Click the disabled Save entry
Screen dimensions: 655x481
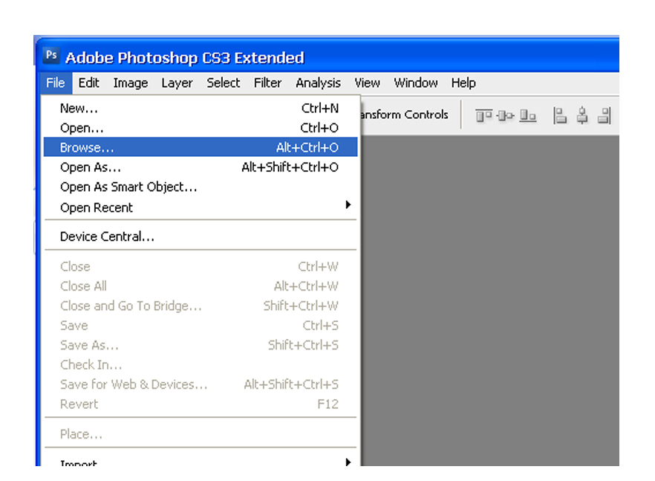[201, 326]
